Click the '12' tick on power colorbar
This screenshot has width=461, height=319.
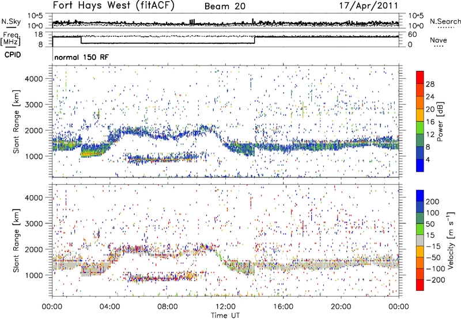[x=430, y=135]
